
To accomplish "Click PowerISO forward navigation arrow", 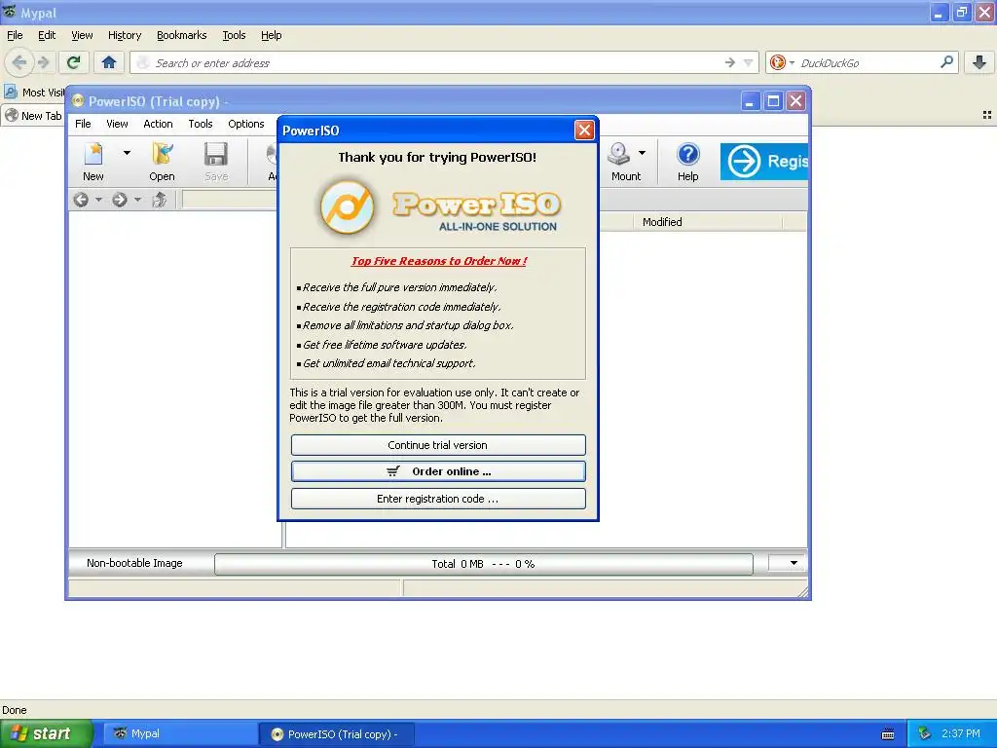I will pyautogui.click(x=120, y=200).
